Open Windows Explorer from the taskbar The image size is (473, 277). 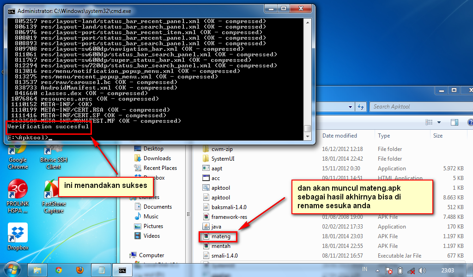(x=37, y=270)
